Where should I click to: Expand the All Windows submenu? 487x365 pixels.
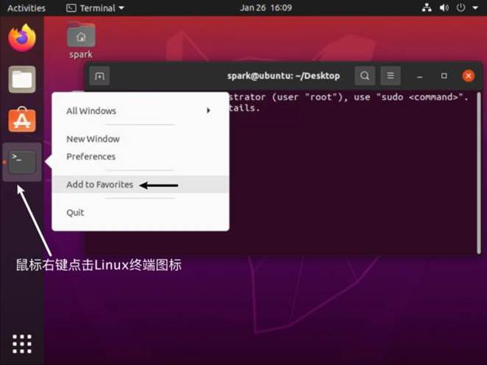click(141, 110)
